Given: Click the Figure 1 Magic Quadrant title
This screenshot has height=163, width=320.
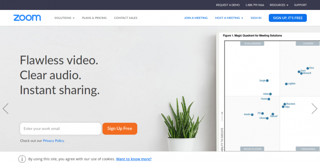Looking at the screenshot, I should click(x=252, y=36).
